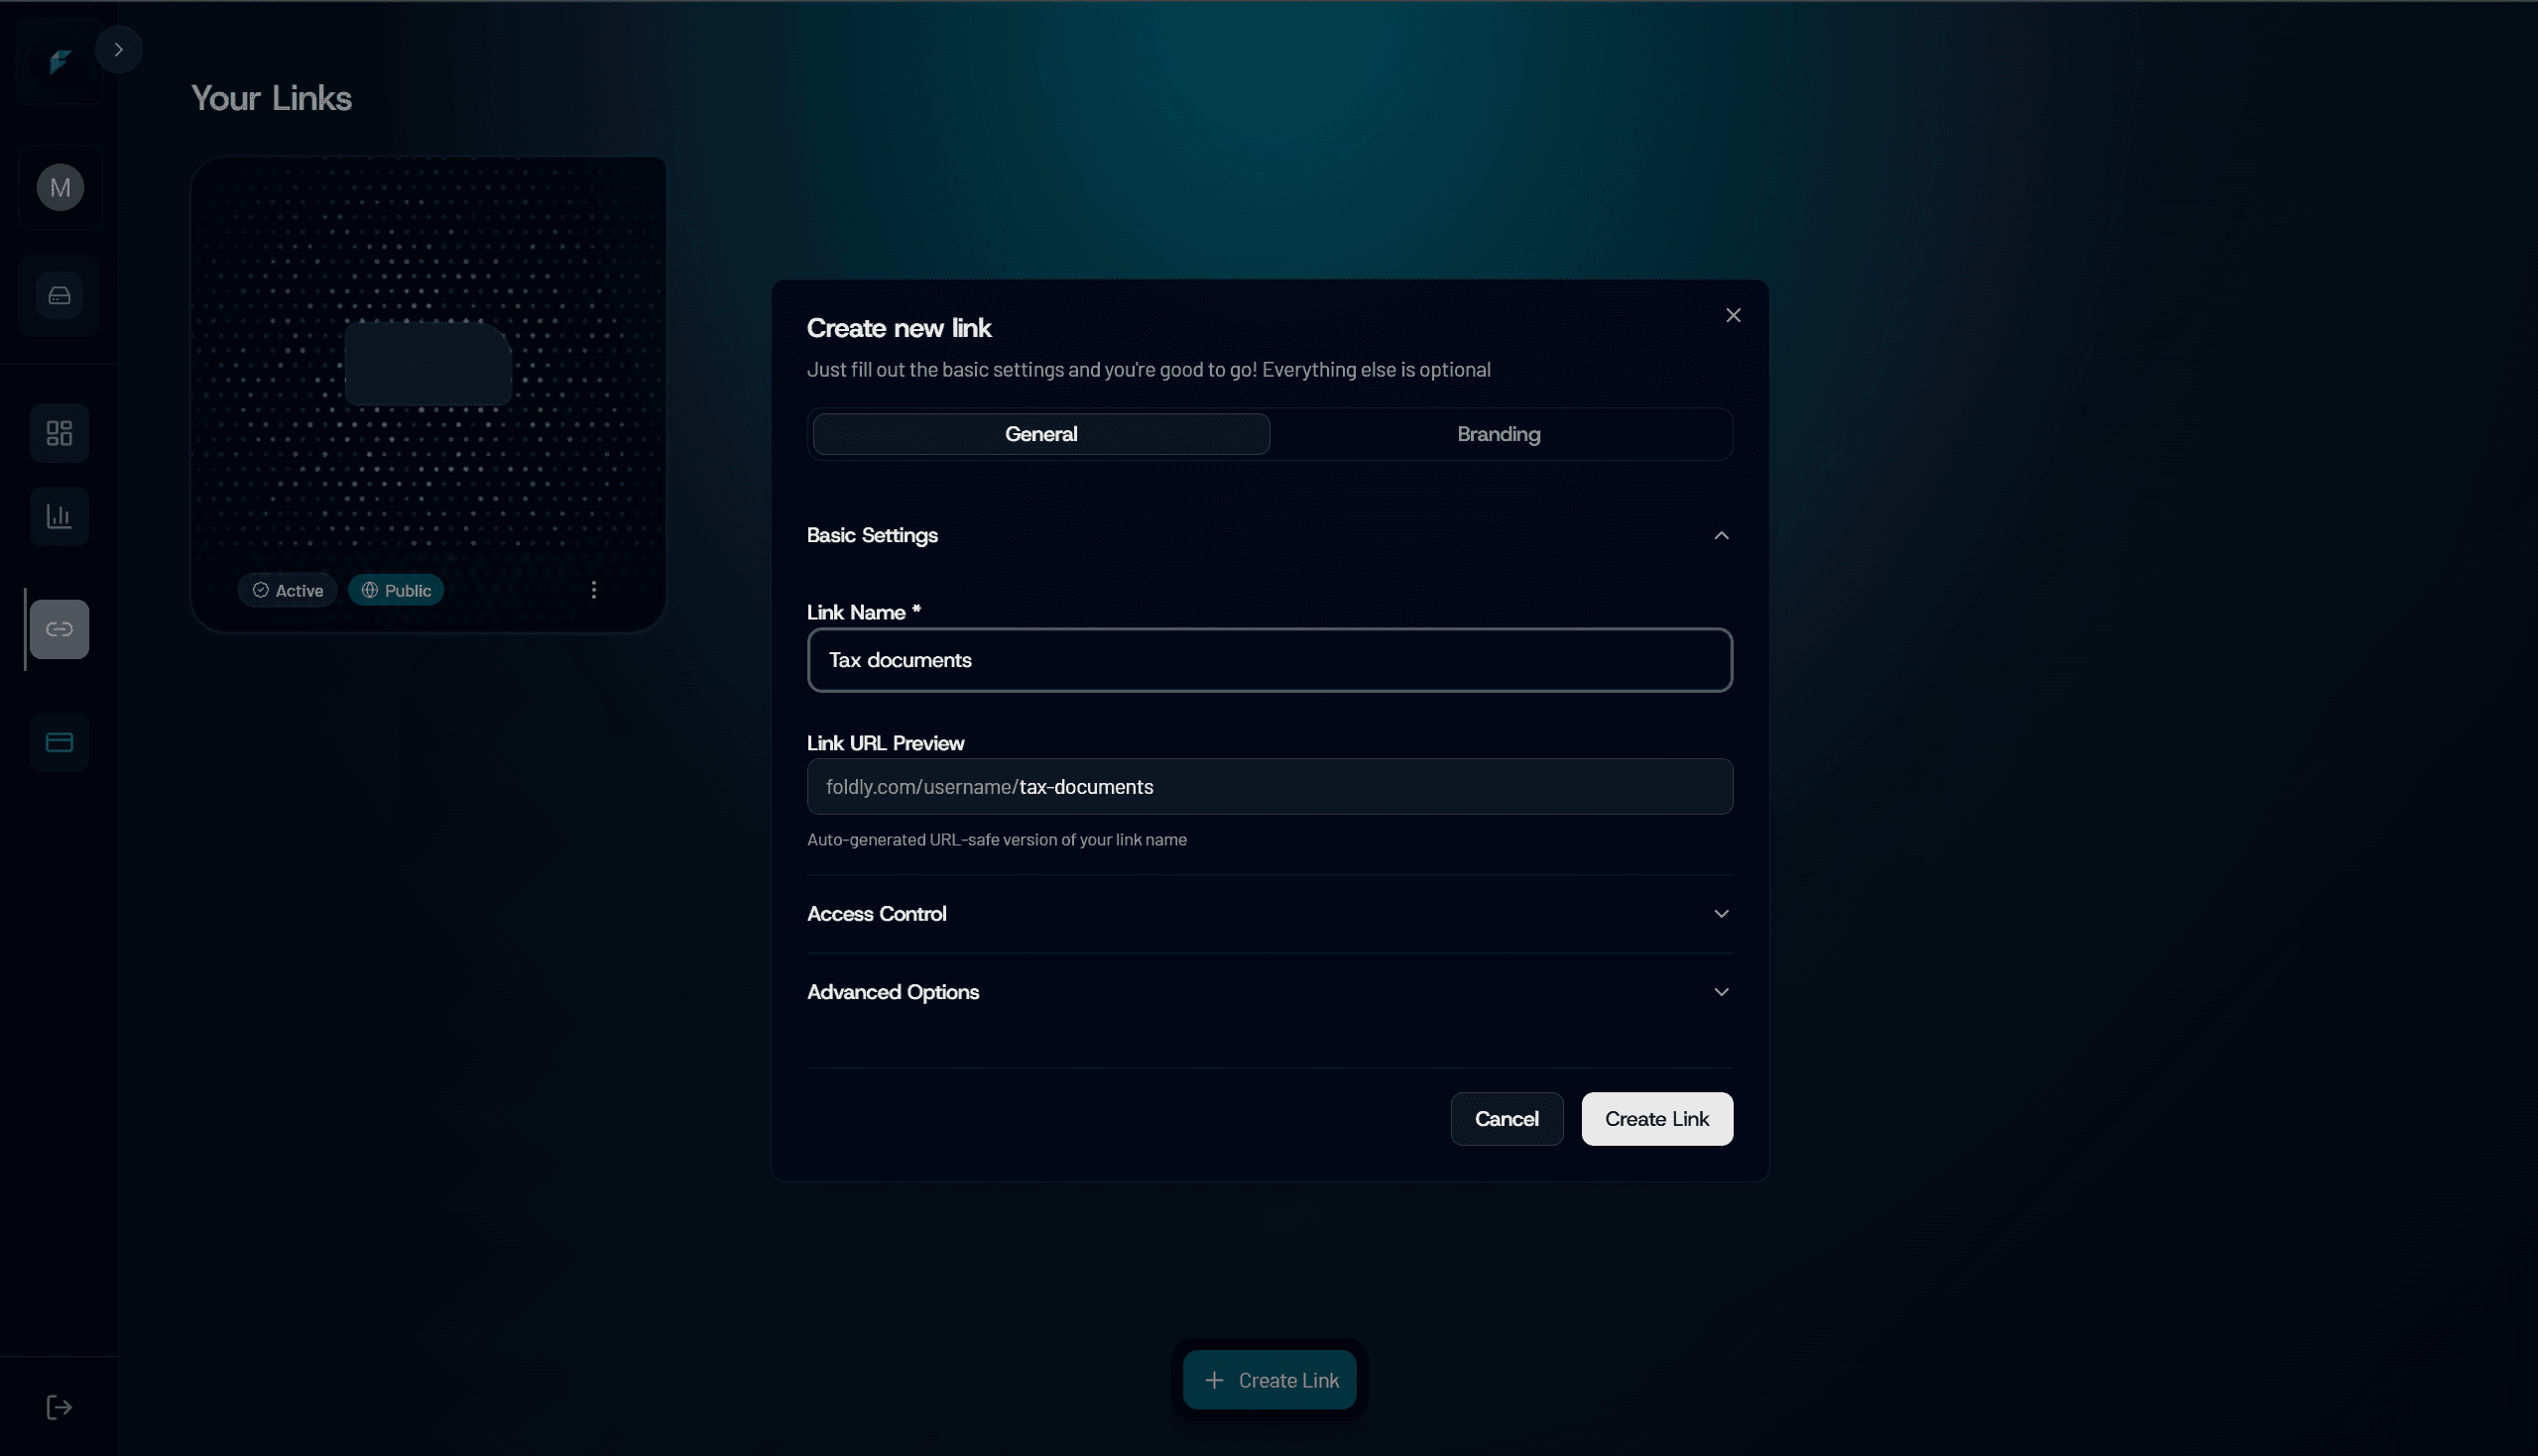Open the storage drive sidebar icon
Screen dimensions: 2538x1456
point(60,295)
